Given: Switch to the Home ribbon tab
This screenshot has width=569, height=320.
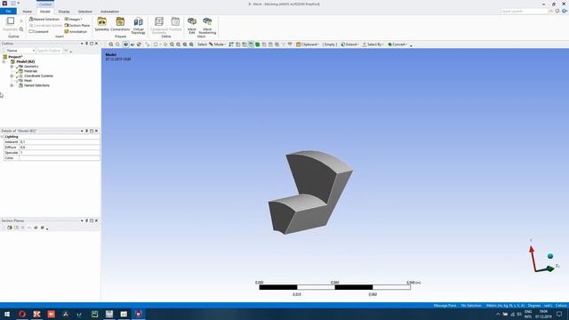Looking at the screenshot, I should click(x=28, y=12).
